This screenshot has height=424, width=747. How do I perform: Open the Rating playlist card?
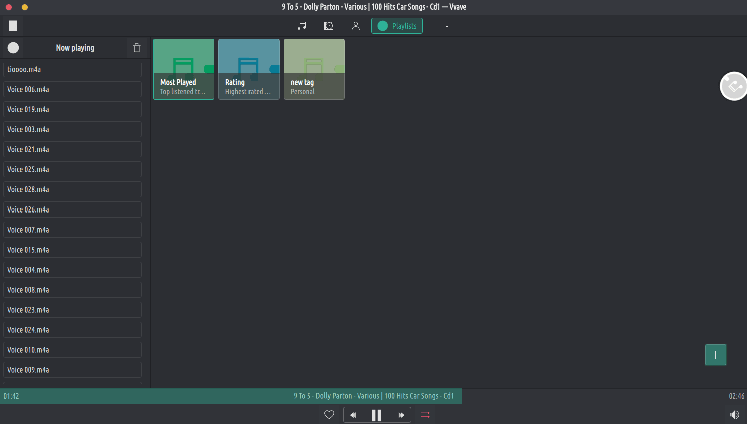pyautogui.click(x=249, y=69)
